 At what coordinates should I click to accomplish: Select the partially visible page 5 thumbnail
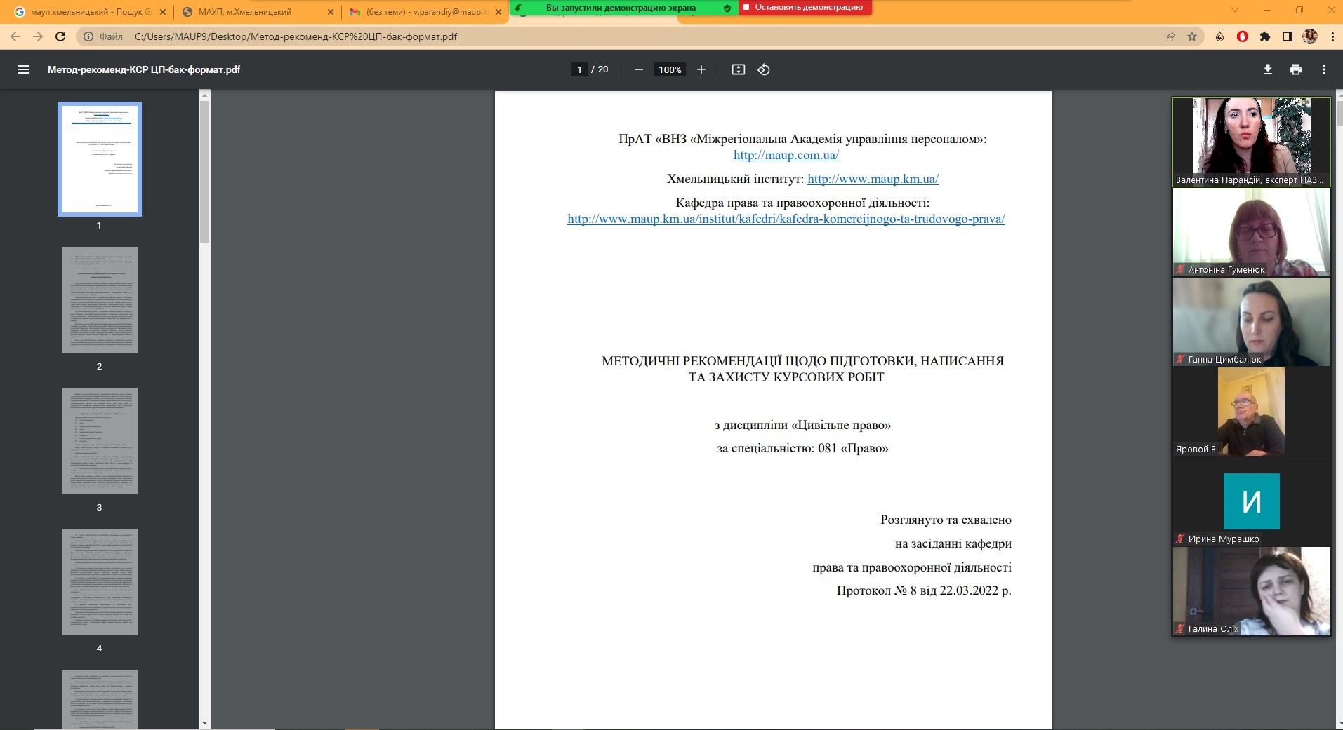coord(100,700)
